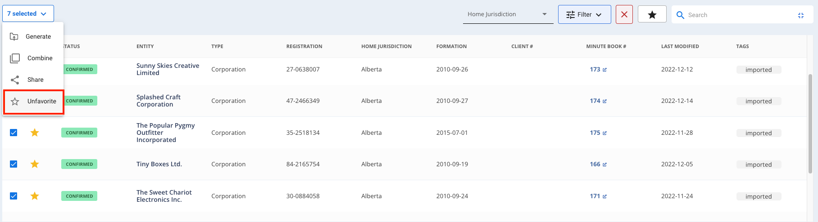The width and height of the screenshot is (818, 222).
Task: Sort by Minute Book # column header
Action: click(x=606, y=46)
